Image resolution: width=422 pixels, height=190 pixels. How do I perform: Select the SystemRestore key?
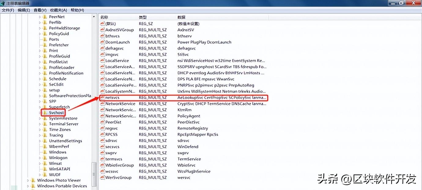[63, 118]
